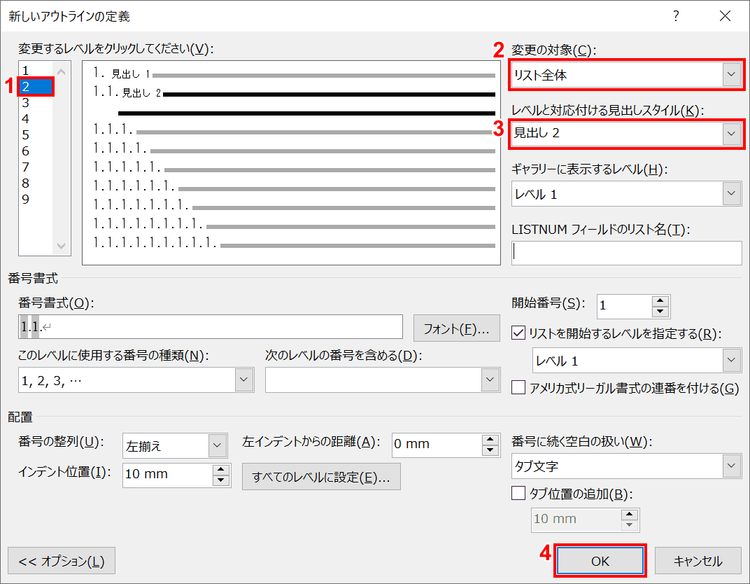Increase the 開始番号 value
Viewport: 750px width, 584px height.
660,301
